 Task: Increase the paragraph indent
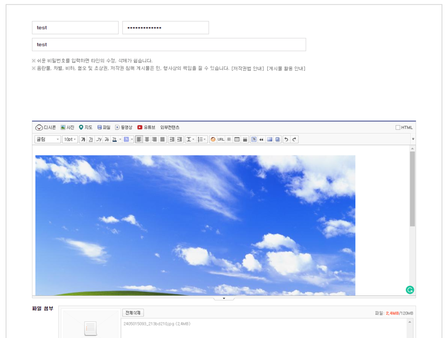(x=171, y=139)
